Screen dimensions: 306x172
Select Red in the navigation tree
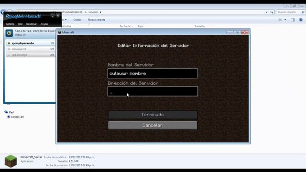coord(11,112)
